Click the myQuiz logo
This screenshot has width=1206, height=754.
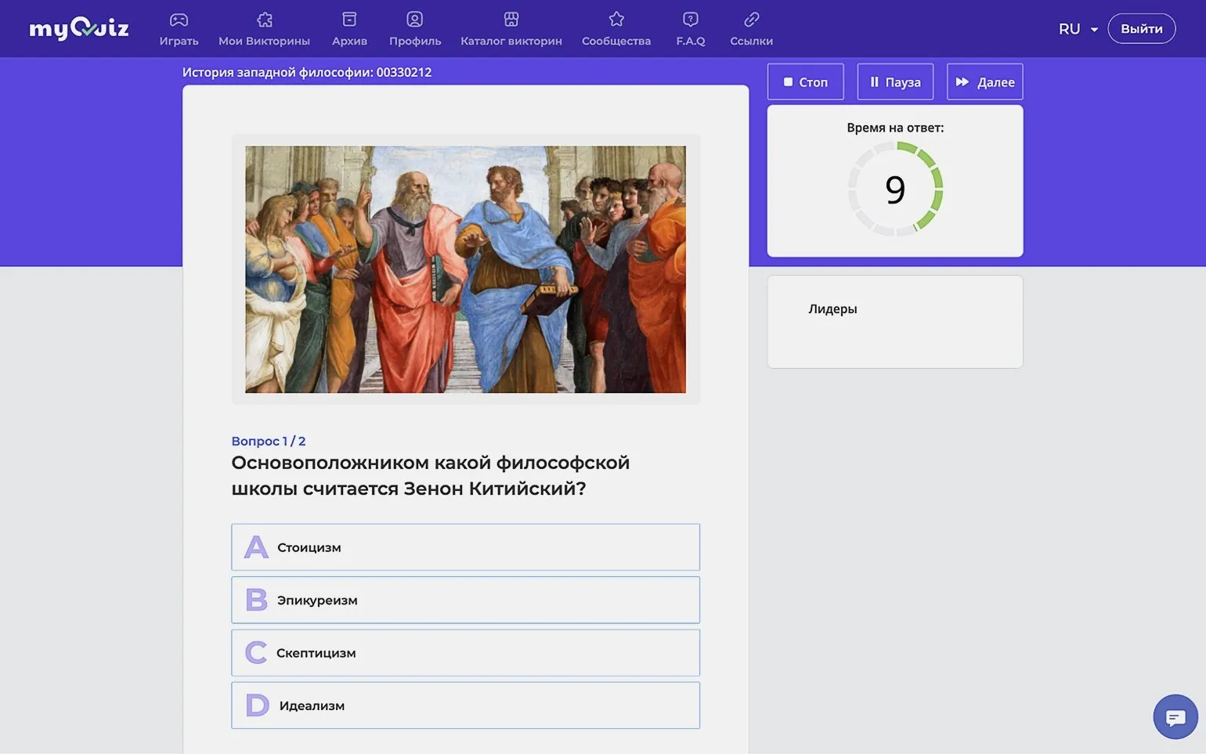79,29
